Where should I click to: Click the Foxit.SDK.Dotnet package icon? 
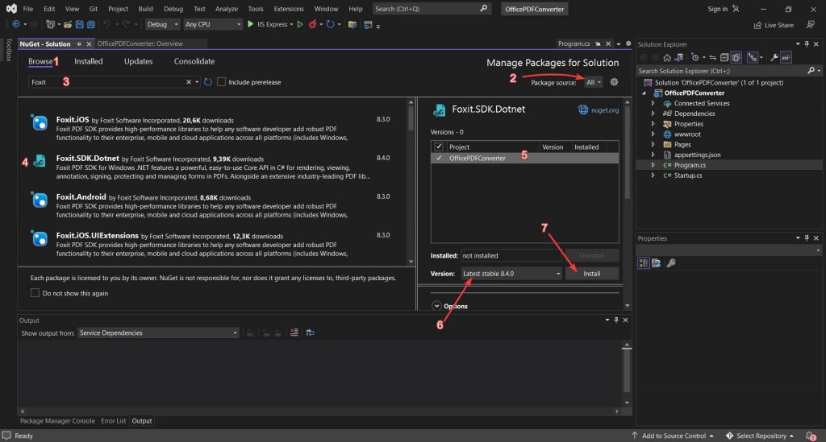pos(40,161)
